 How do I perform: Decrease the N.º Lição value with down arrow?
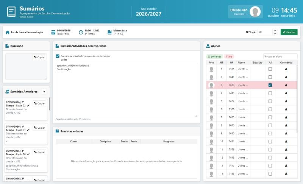275,34
